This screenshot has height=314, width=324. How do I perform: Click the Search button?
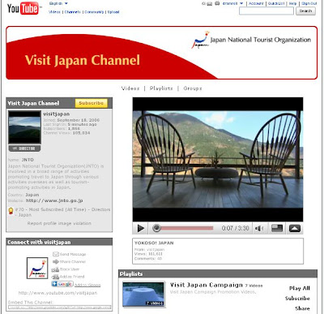pyautogui.click(x=305, y=11)
